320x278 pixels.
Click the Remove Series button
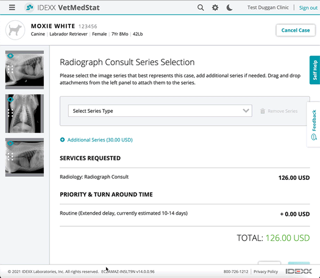(279, 111)
